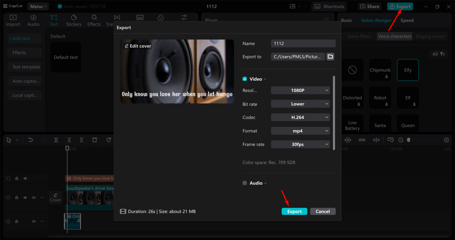Uncheck the Video export checkbox

pos(245,79)
